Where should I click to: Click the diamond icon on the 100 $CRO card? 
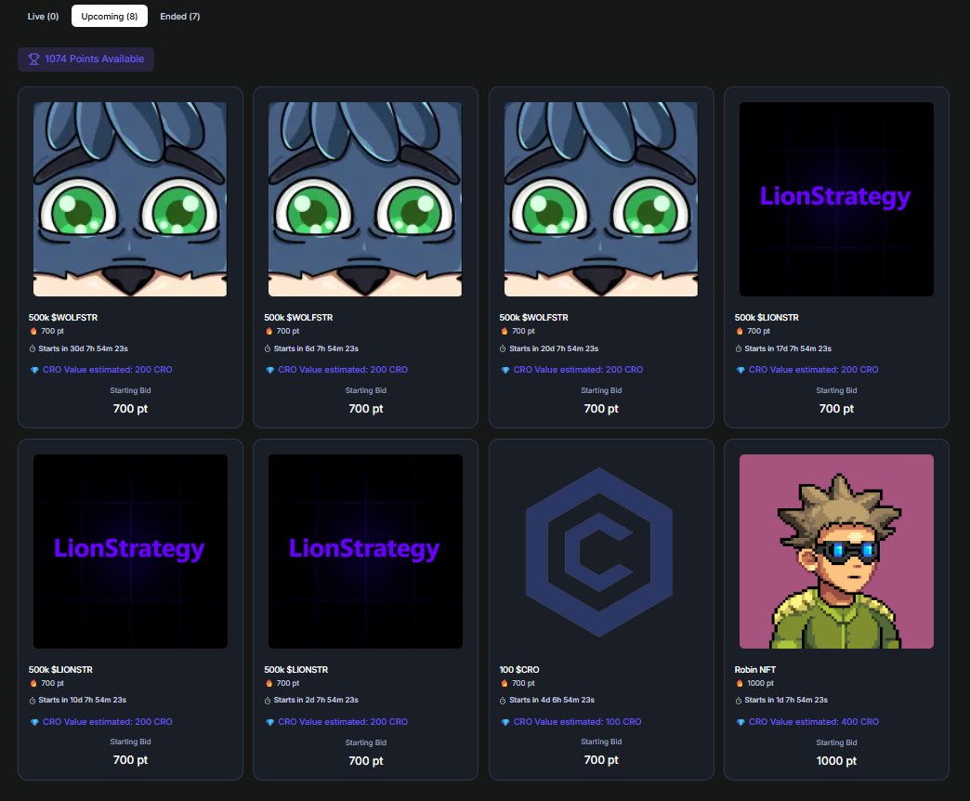pos(505,721)
